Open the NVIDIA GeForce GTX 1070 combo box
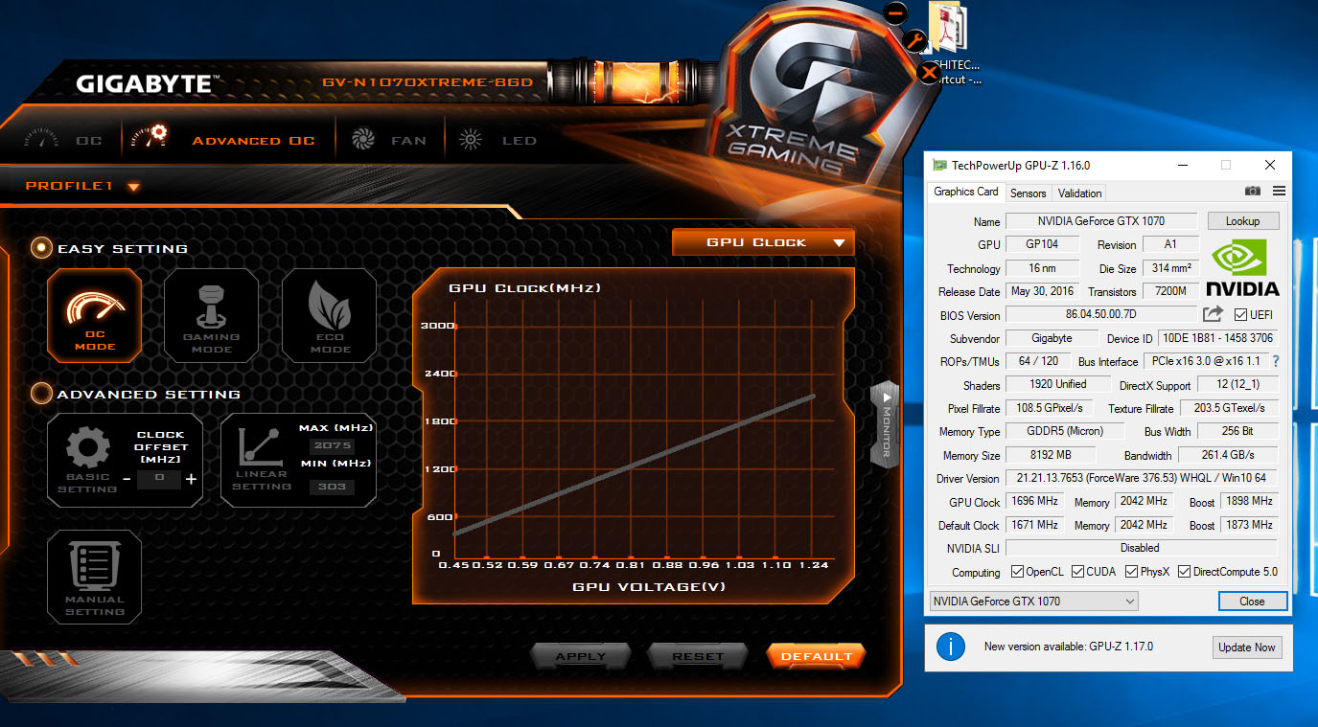1318x727 pixels. (1033, 602)
